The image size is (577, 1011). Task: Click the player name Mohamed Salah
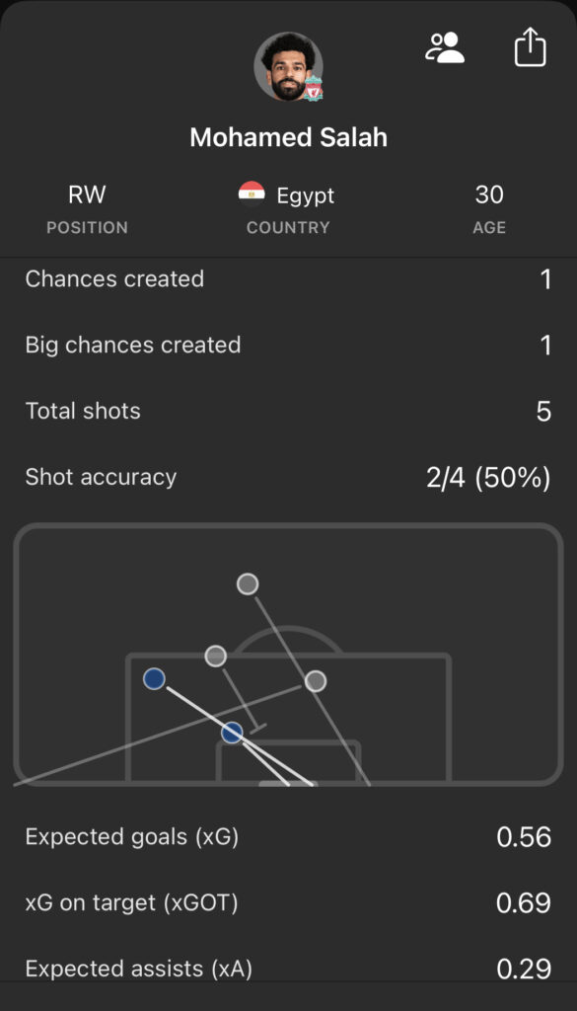[x=288, y=138]
